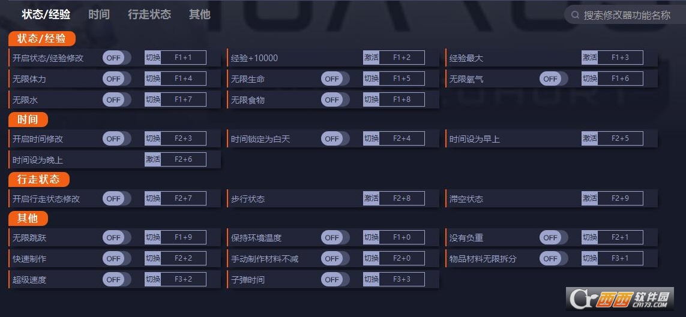The image size is (686, 317).
Task: Select the 其他 tab
Action: click(199, 14)
